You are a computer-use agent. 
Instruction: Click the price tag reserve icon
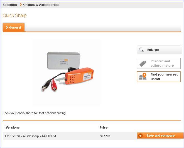click(143, 64)
